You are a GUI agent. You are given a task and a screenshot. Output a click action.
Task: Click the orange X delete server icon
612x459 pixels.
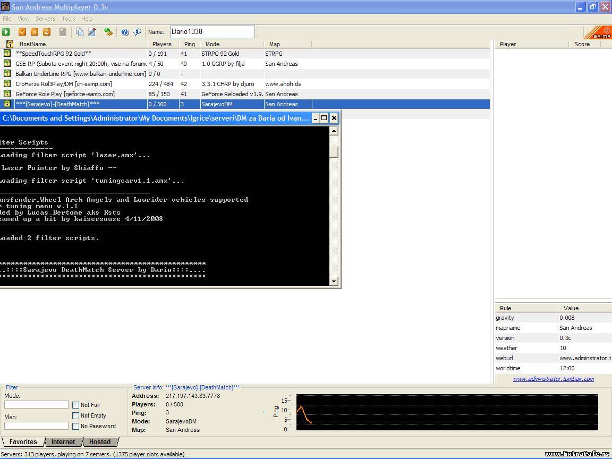point(35,32)
